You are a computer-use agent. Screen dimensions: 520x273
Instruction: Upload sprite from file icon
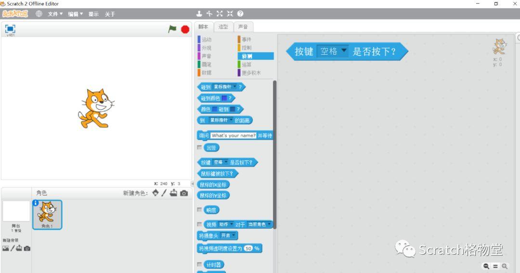pyautogui.click(x=173, y=193)
